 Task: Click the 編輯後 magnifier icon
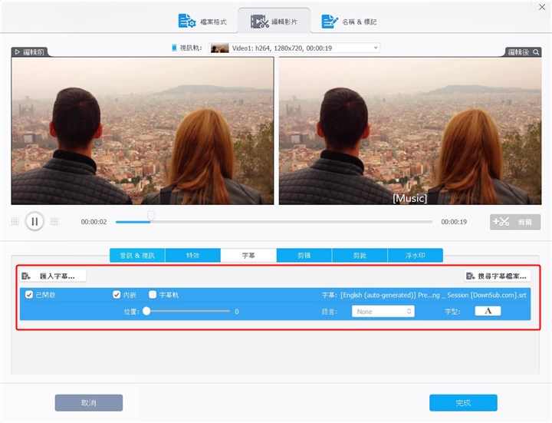tap(536, 52)
